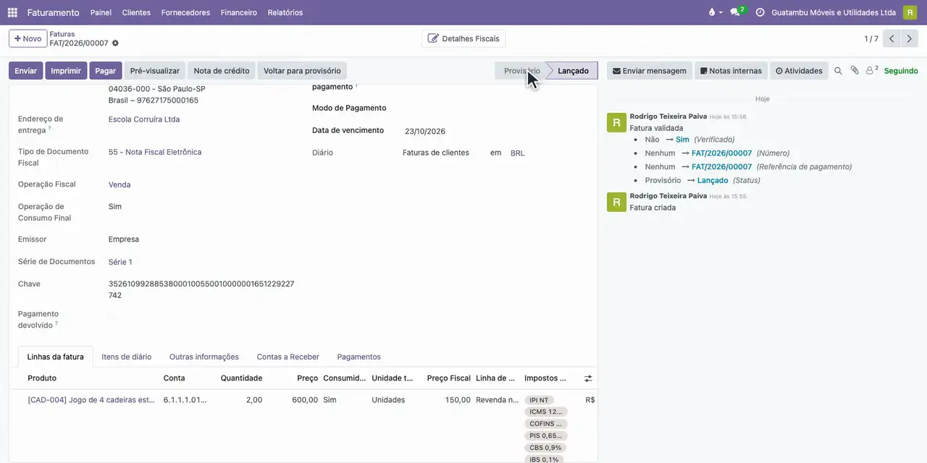Screen dimensions: 927x463
Task: Click the Provisório status stage
Action: tap(521, 71)
